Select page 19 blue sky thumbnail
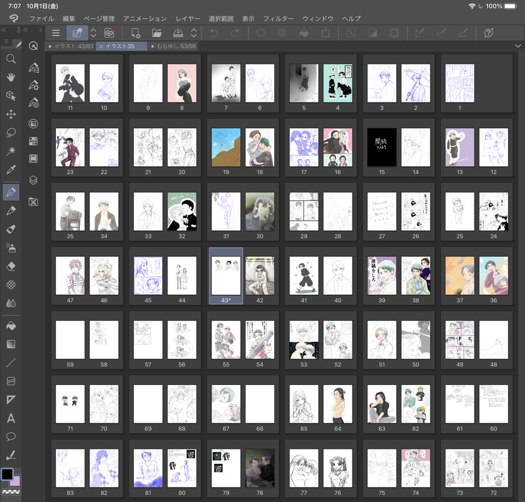The width and height of the screenshot is (525, 502). 226,147
